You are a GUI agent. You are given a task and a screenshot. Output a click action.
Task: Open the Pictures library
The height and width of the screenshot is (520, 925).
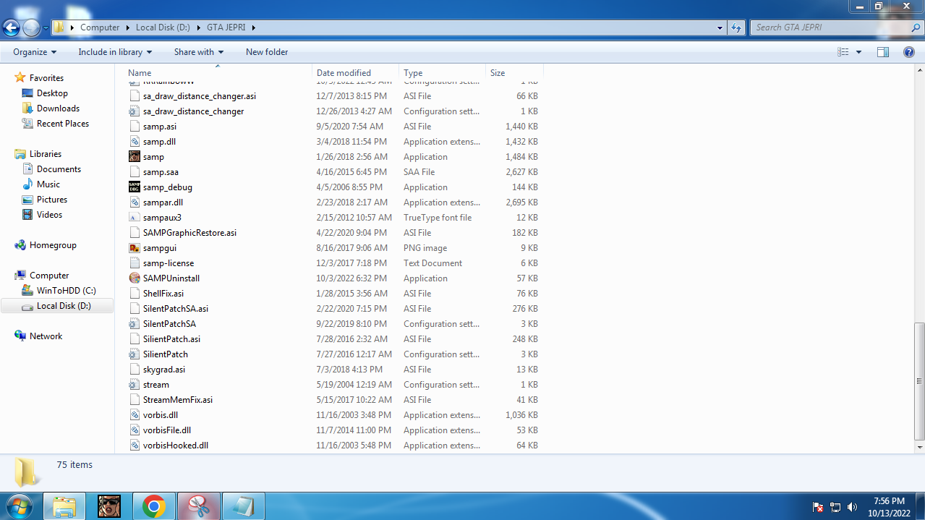(52, 200)
